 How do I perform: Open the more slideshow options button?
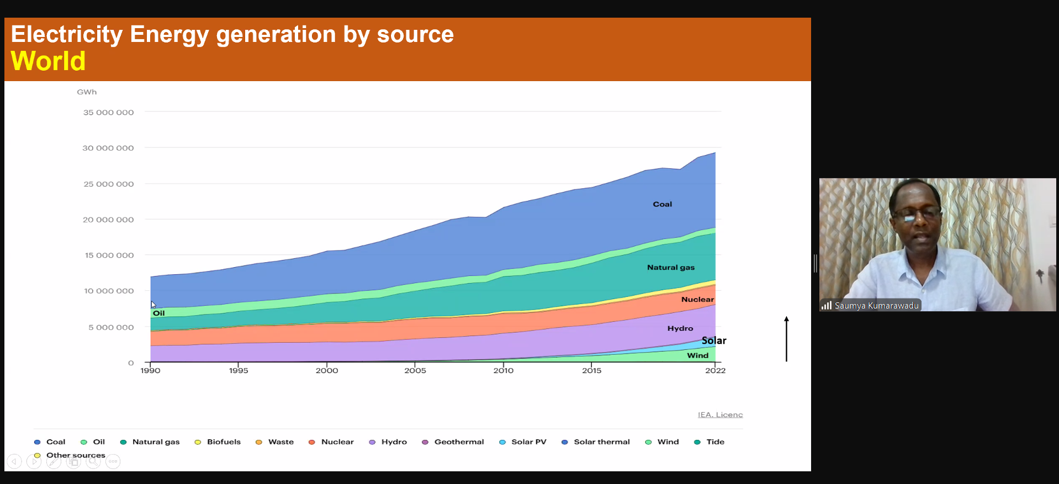(x=113, y=461)
